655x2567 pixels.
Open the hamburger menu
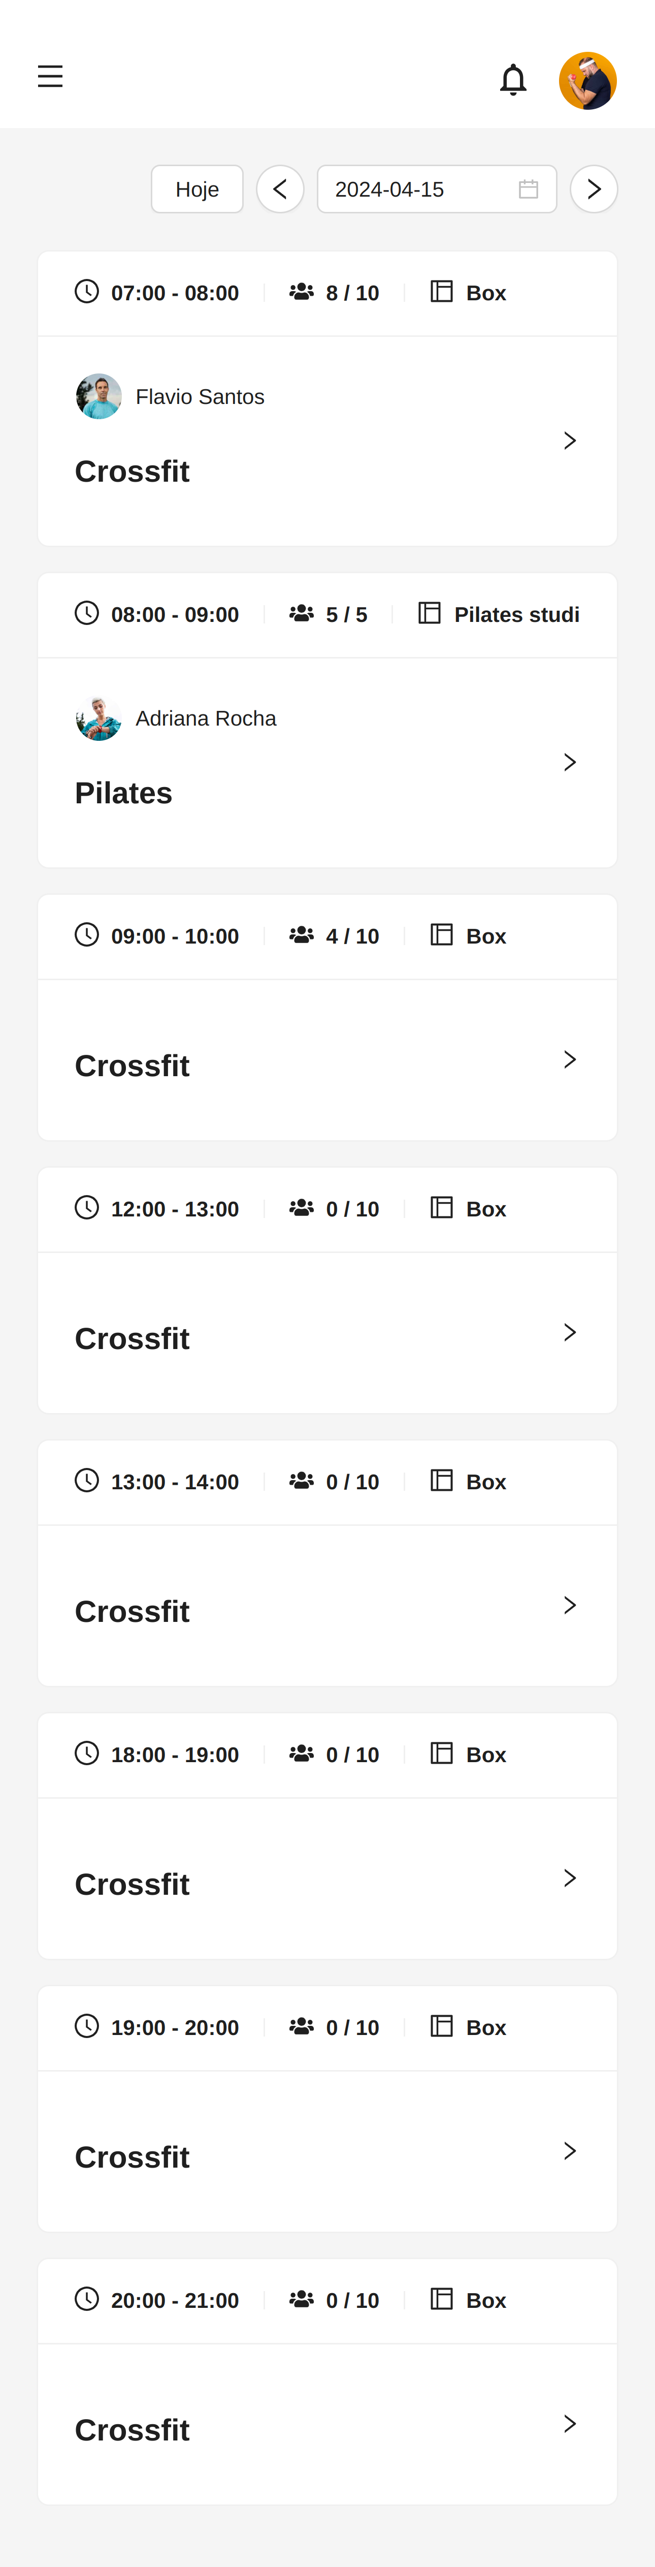click(50, 77)
